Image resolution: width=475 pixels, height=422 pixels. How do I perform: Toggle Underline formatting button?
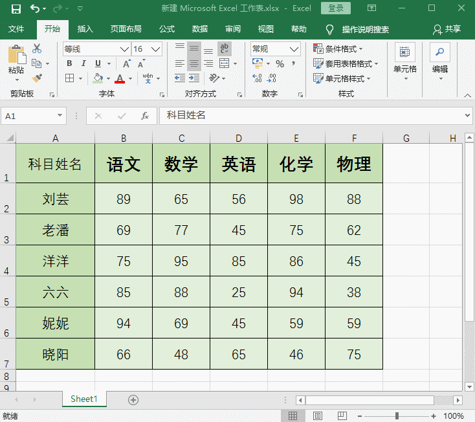pyautogui.click(x=98, y=63)
